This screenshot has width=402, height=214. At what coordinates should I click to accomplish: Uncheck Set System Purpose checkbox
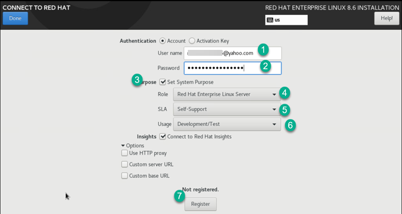[x=163, y=82]
